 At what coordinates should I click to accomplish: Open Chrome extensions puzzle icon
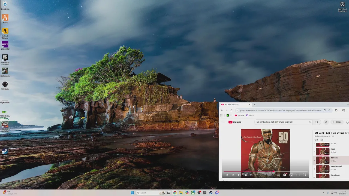point(336,110)
